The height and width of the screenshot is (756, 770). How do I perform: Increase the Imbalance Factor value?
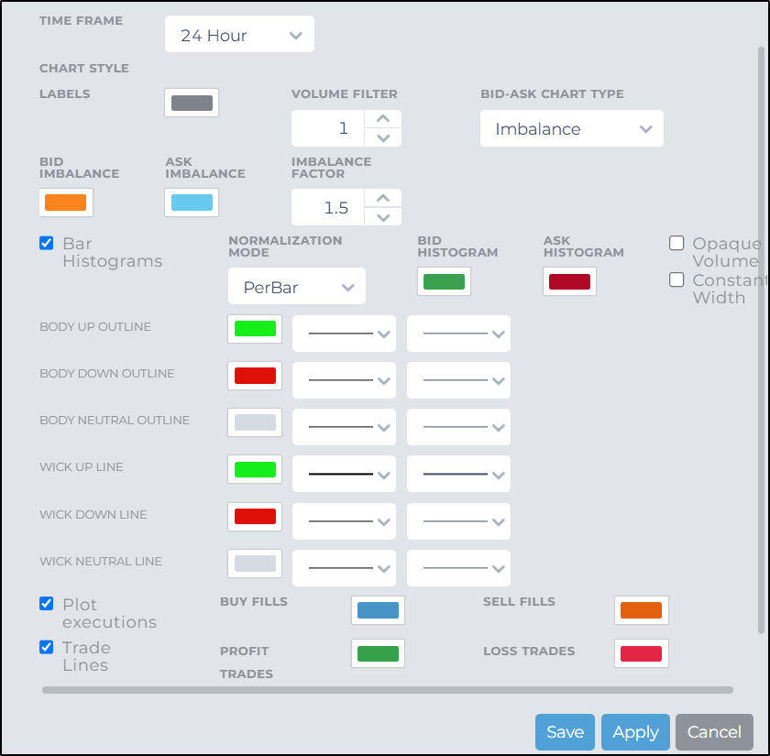click(x=383, y=198)
